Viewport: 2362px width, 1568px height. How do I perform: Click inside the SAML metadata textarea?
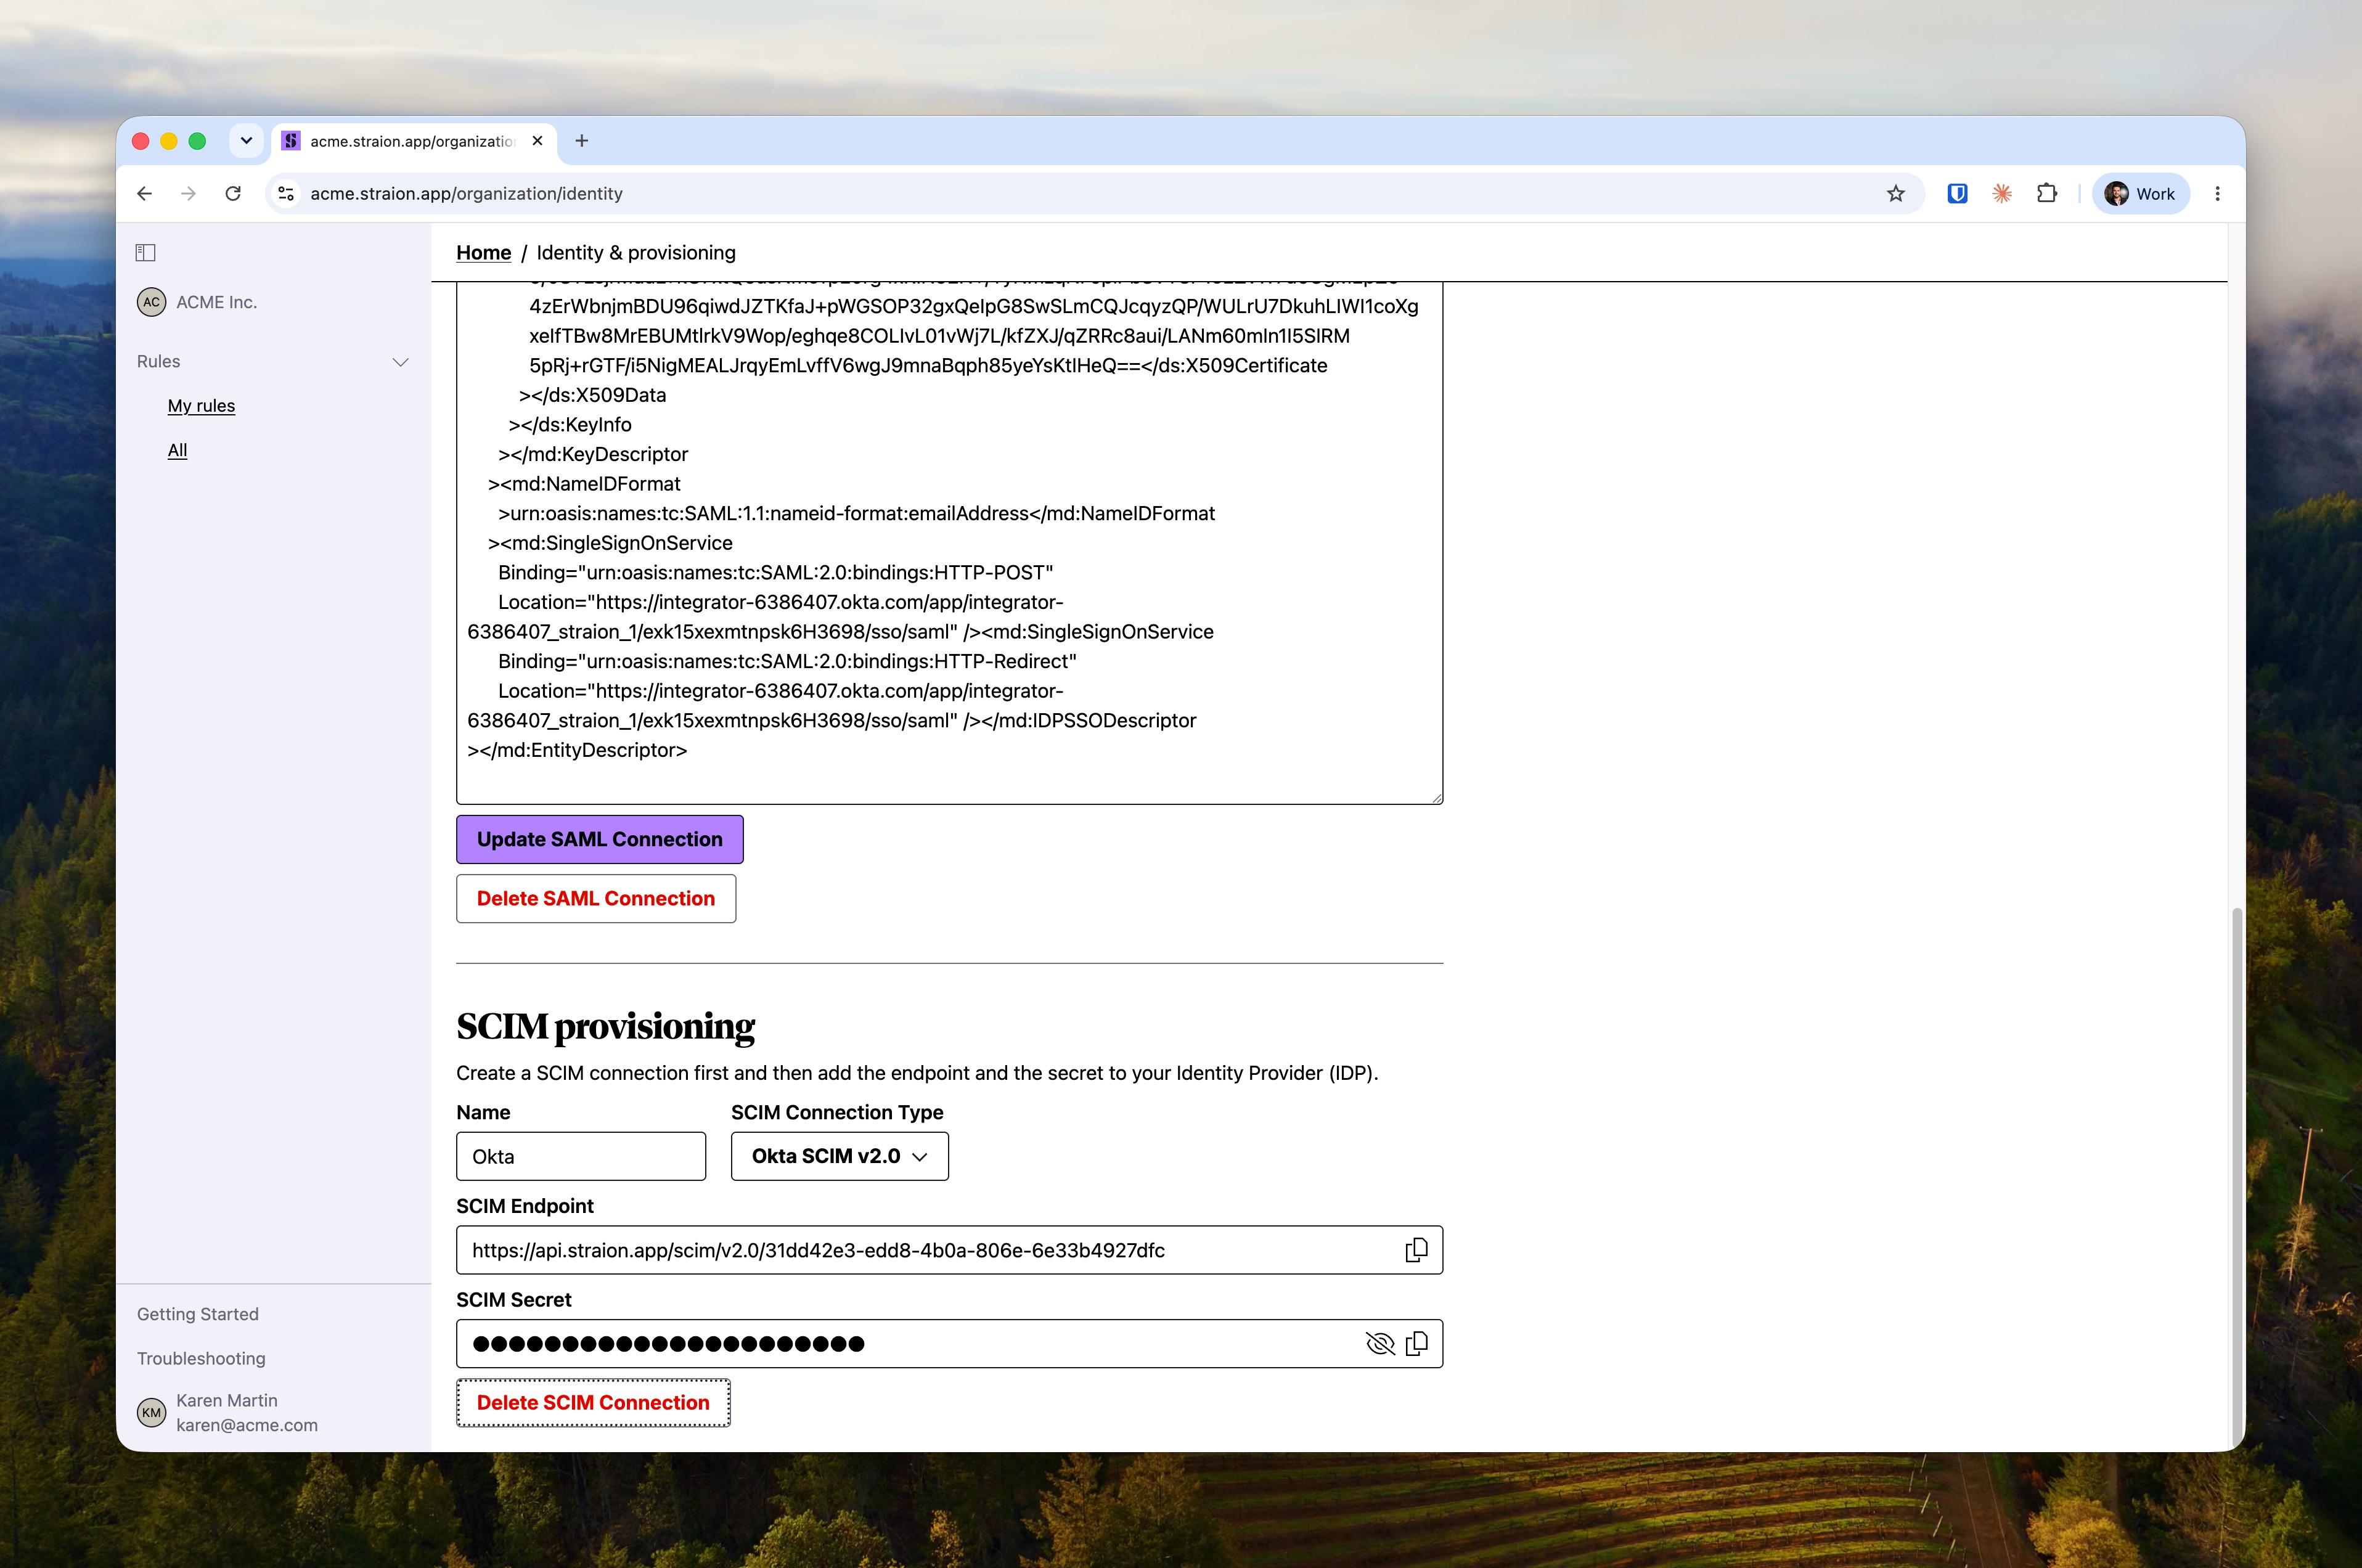click(949, 542)
